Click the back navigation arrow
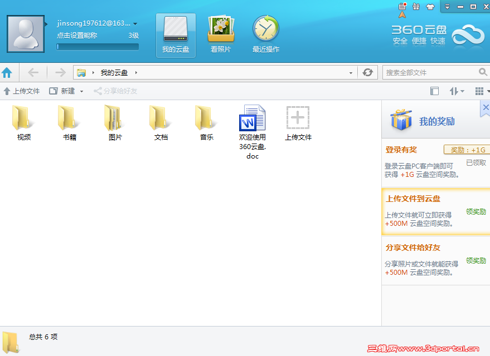Viewport: 490px width, 356px height. click(x=33, y=73)
